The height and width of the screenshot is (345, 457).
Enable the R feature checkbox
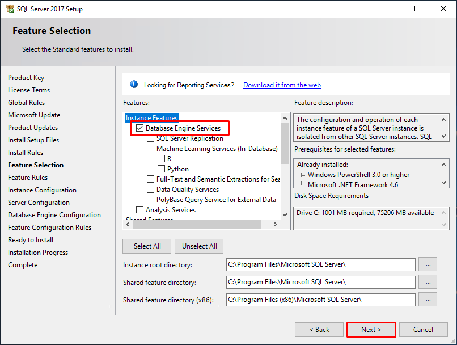(161, 159)
